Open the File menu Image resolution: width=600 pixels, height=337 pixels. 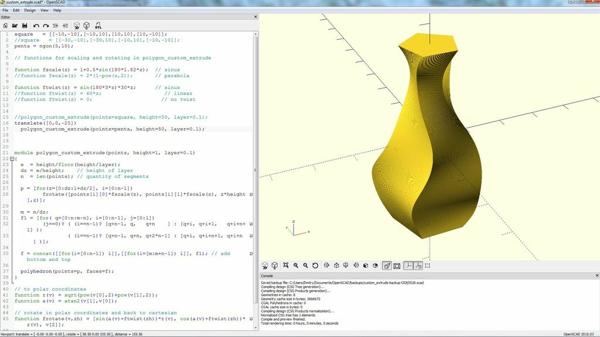(x=5, y=10)
